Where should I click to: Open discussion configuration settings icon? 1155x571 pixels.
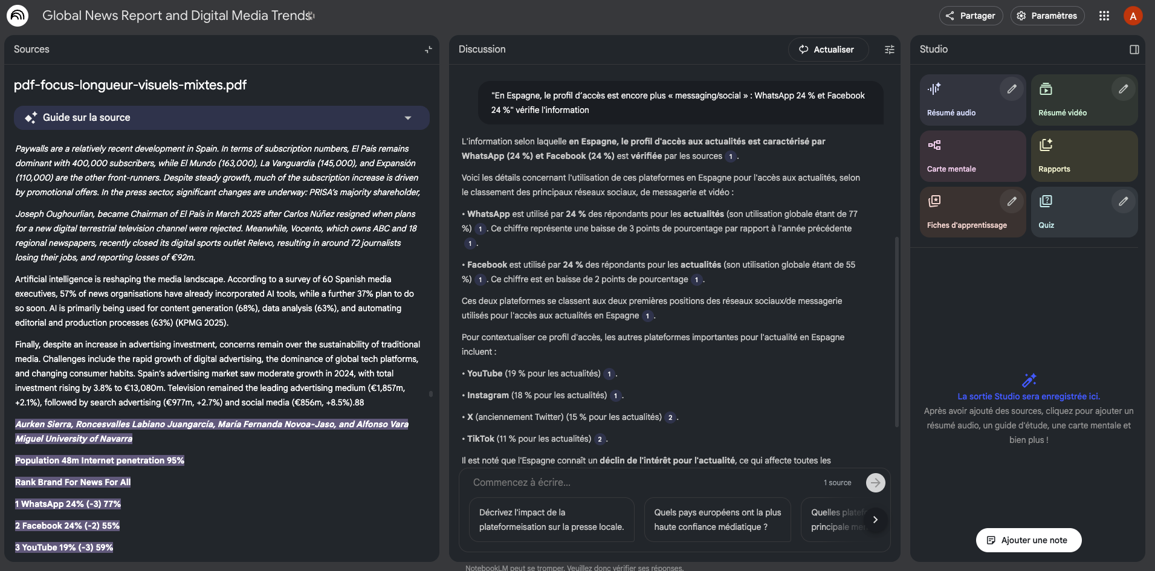889,50
